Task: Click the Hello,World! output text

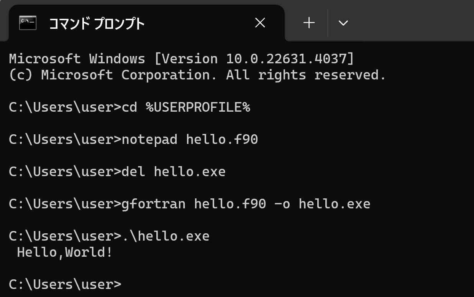Action: coord(65,252)
